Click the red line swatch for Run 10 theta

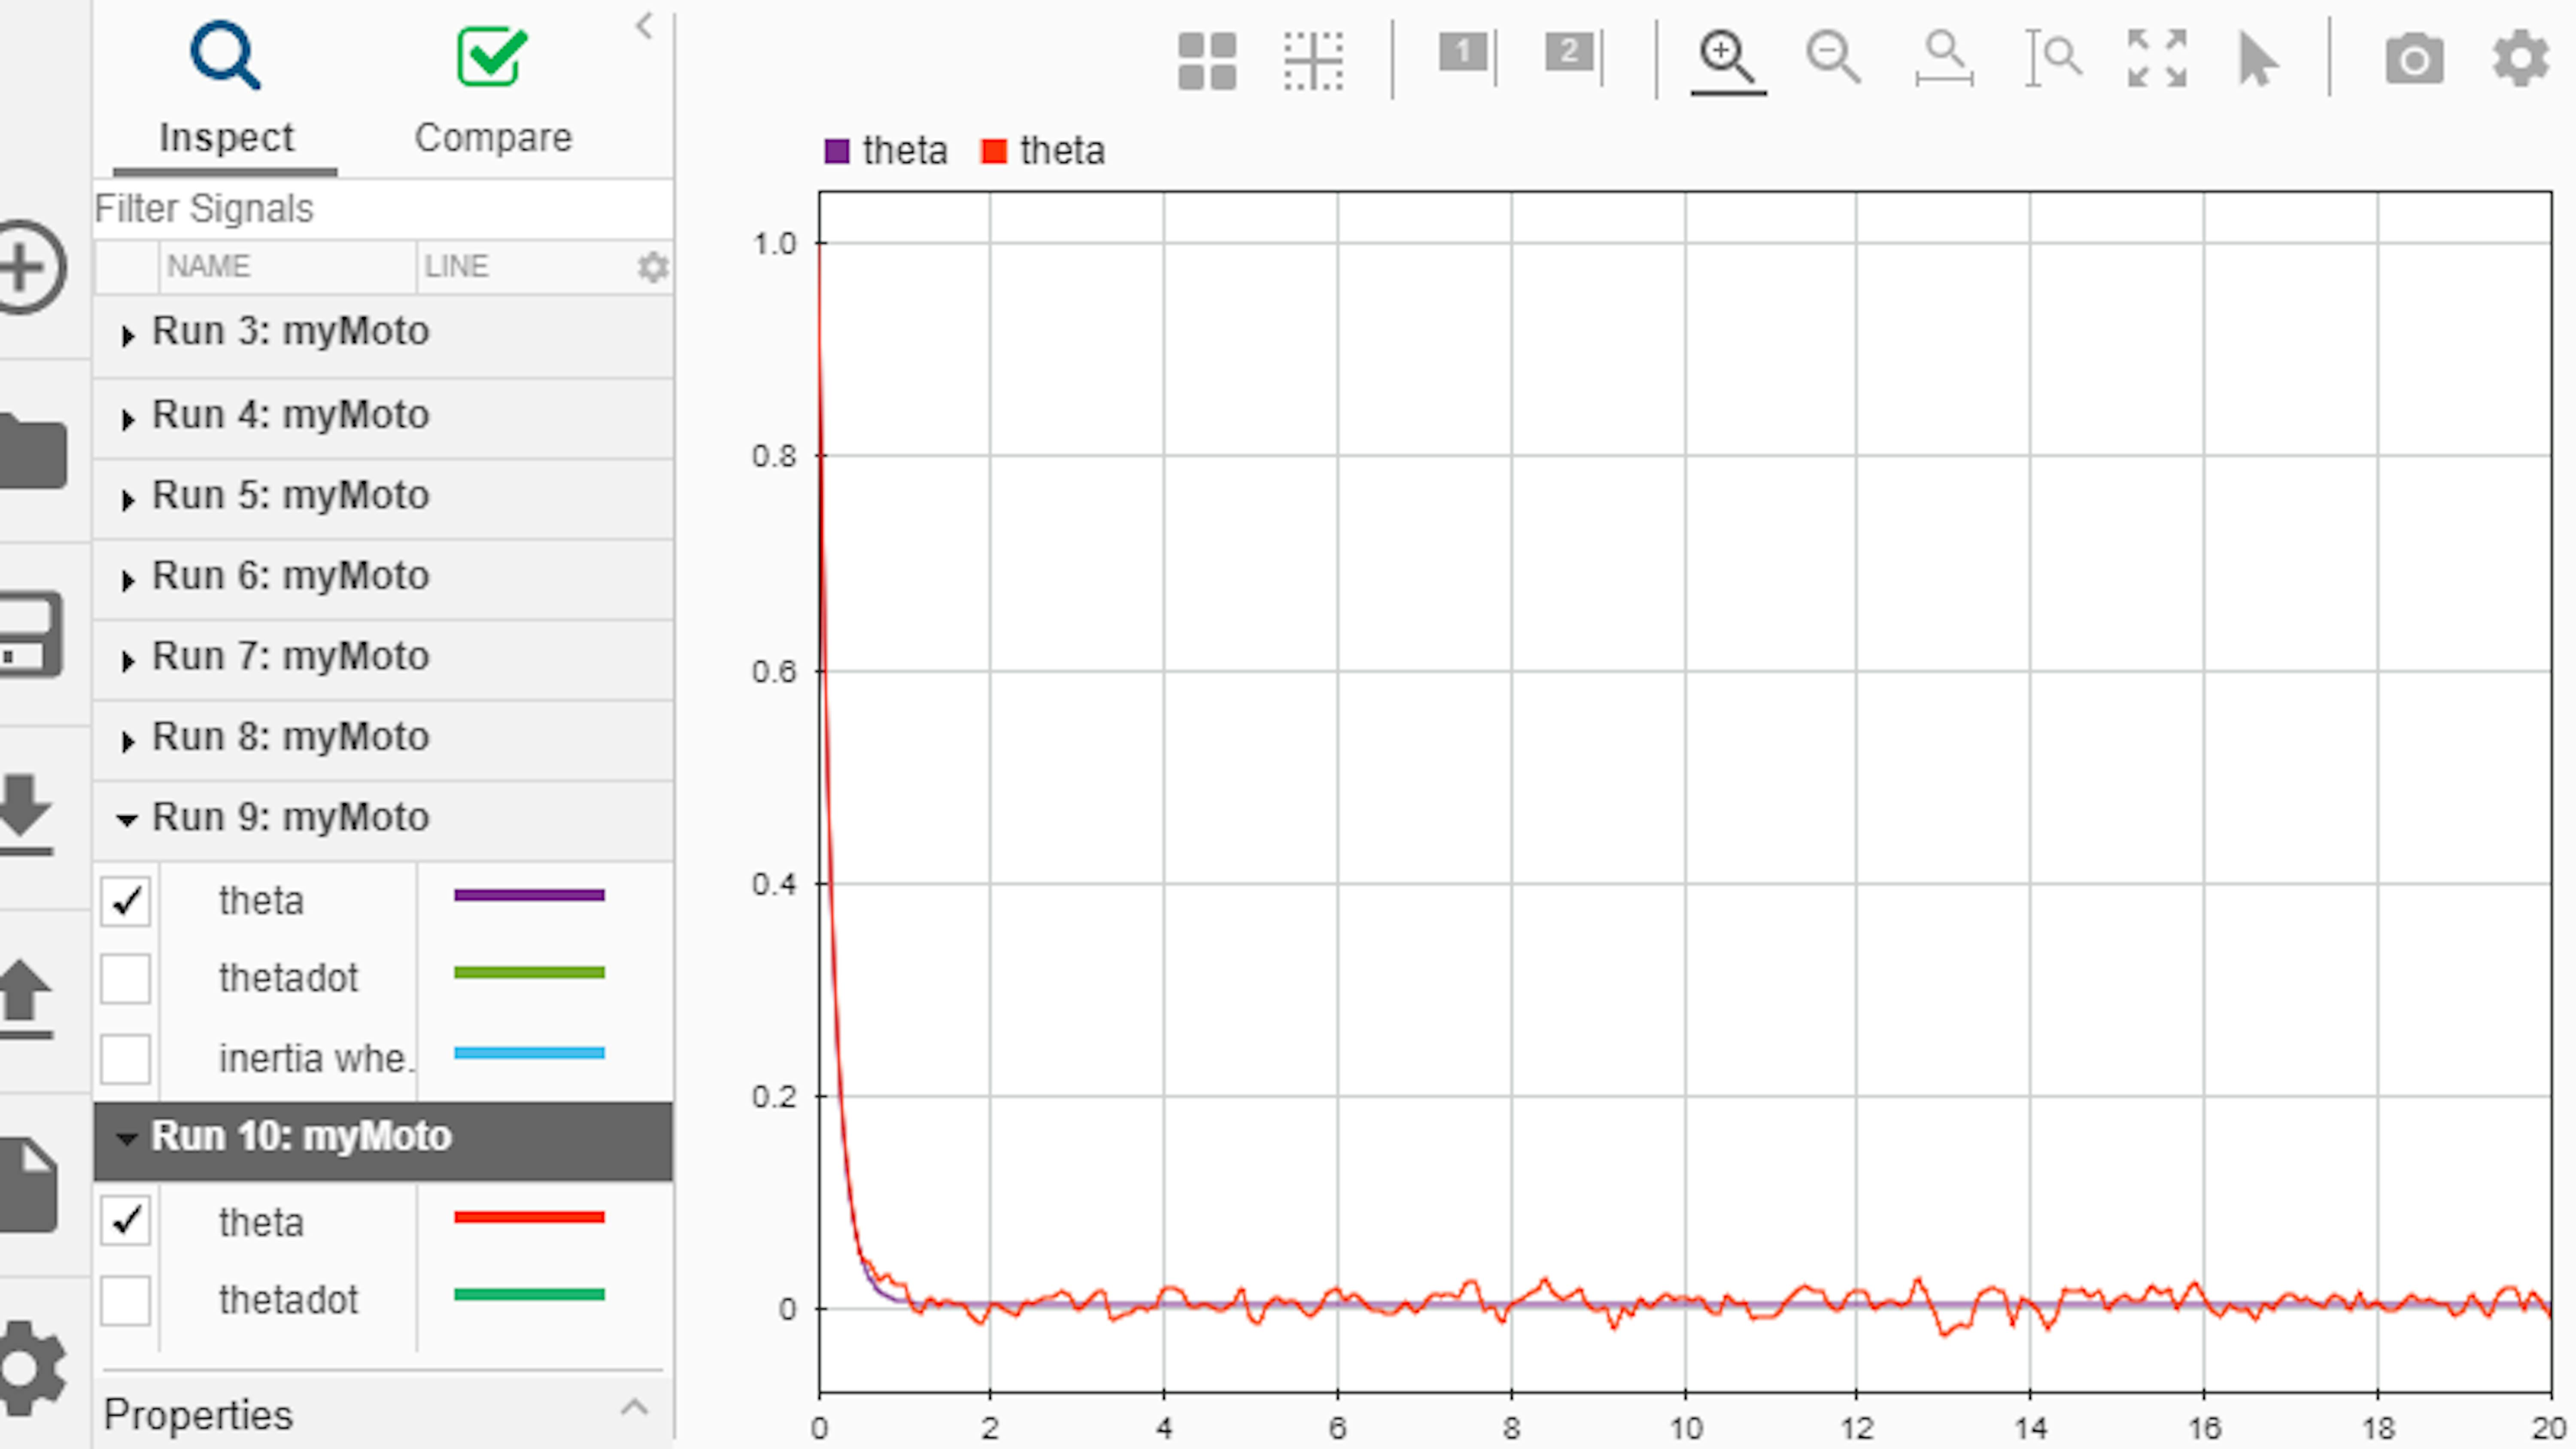529,1217
